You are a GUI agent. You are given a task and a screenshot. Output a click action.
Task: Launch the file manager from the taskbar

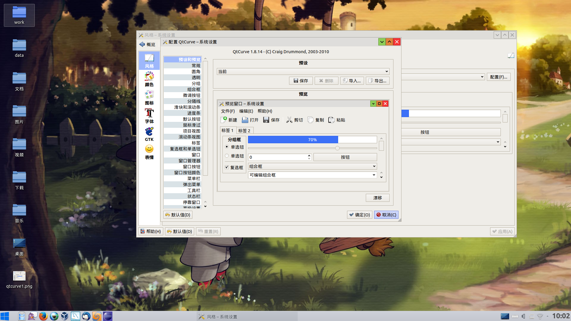click(22, 316)
